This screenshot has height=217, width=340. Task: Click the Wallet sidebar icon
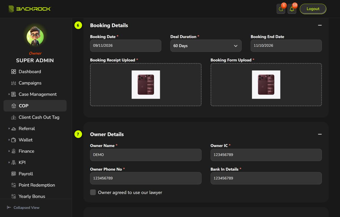click(x=14, y=140)
